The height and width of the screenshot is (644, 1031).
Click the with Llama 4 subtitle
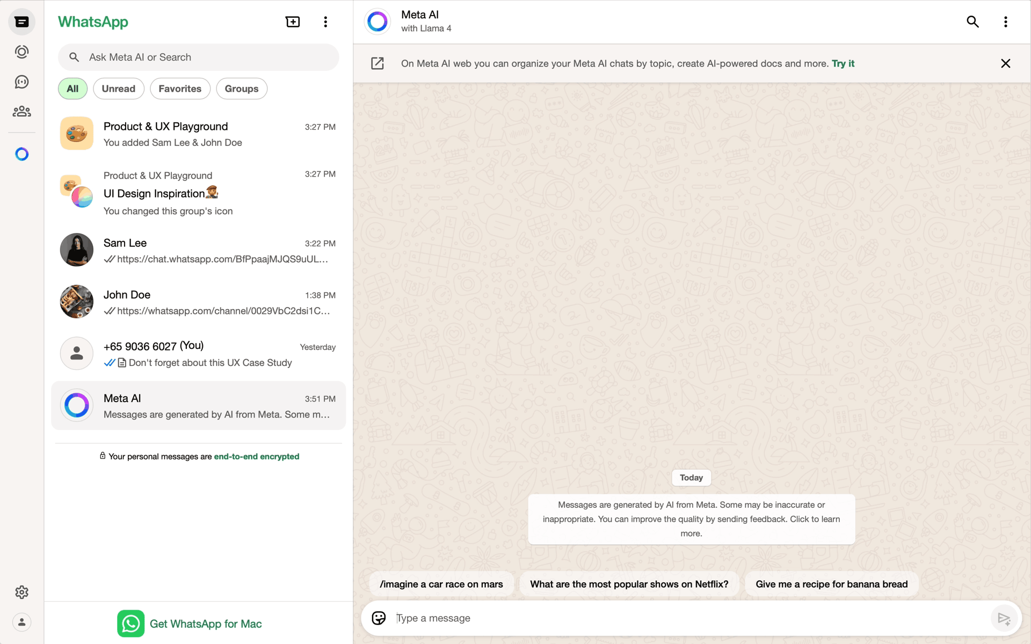[426, 28]
